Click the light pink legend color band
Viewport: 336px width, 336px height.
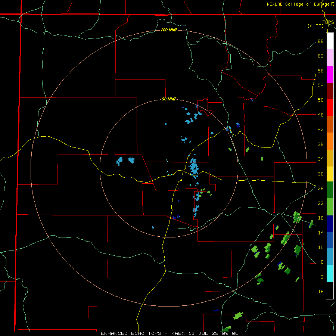(330, 57)
